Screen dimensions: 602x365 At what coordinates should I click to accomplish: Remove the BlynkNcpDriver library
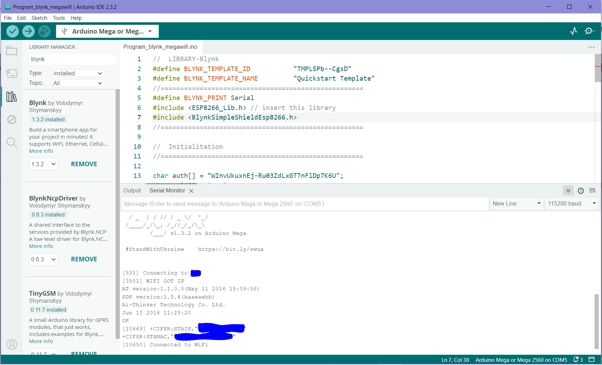pos(84,259)
